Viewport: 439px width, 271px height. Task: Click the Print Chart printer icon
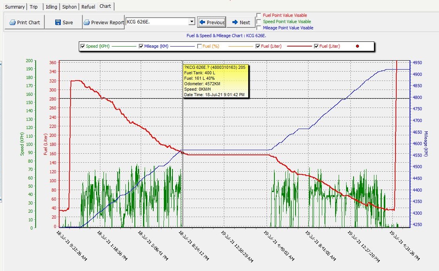[13, 22]
